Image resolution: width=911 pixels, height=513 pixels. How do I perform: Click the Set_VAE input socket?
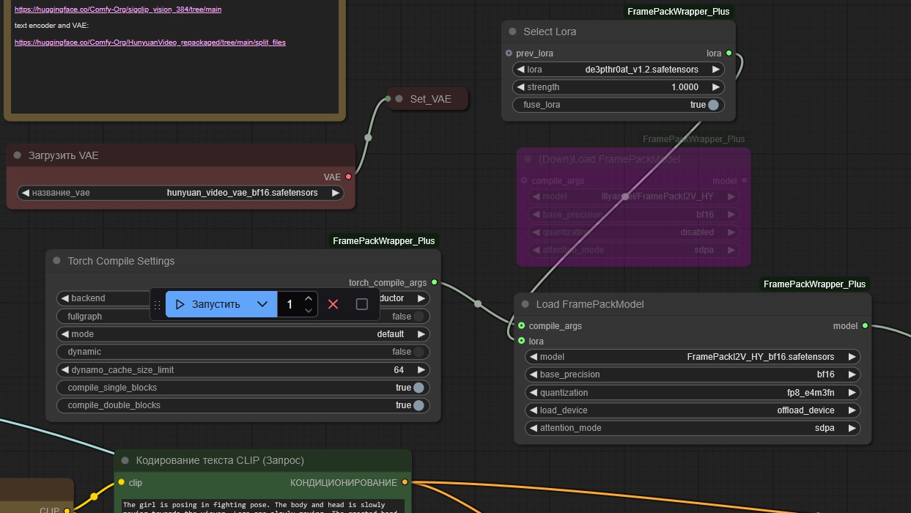[389, 99]
